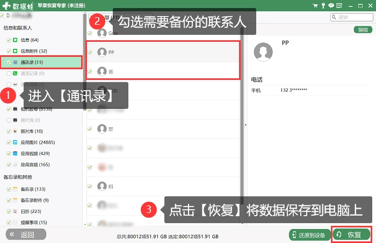Enable the 通话记录 (0) checkbox
376x243 pixels.
[x=9, y=73]
